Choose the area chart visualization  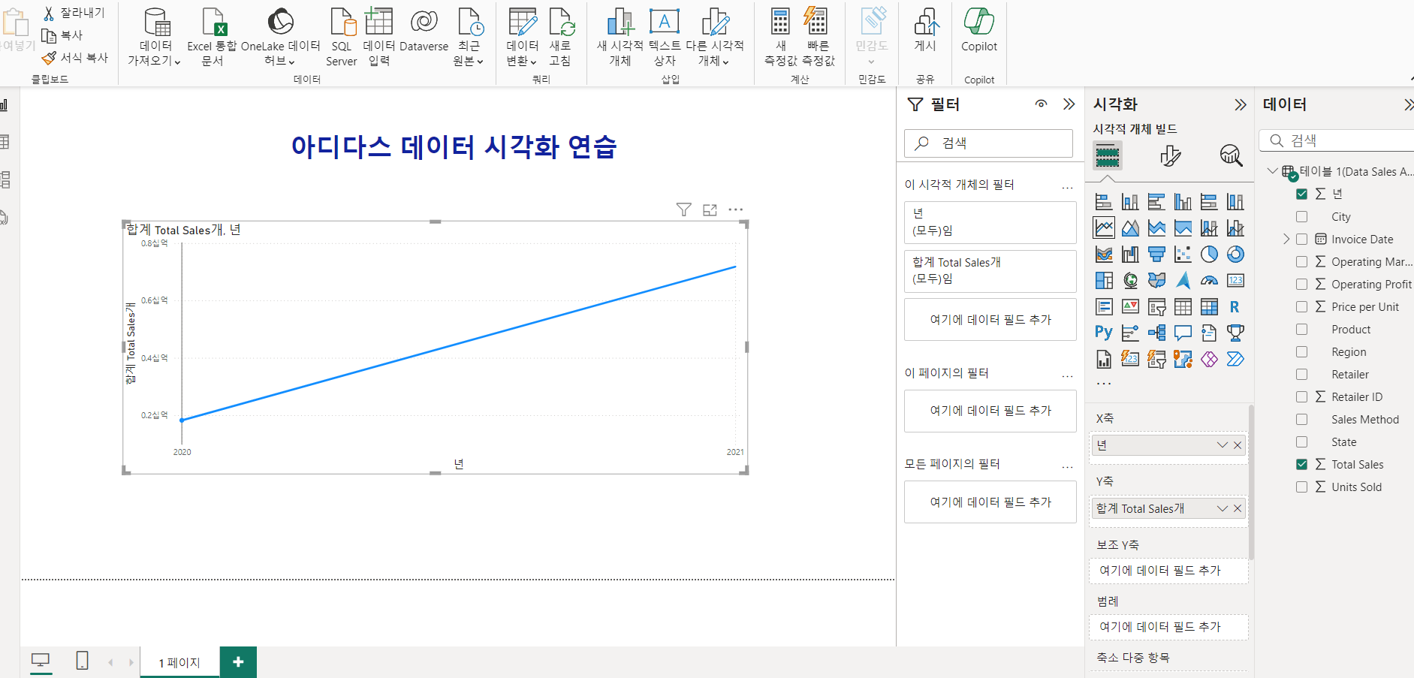(1130, 228)
